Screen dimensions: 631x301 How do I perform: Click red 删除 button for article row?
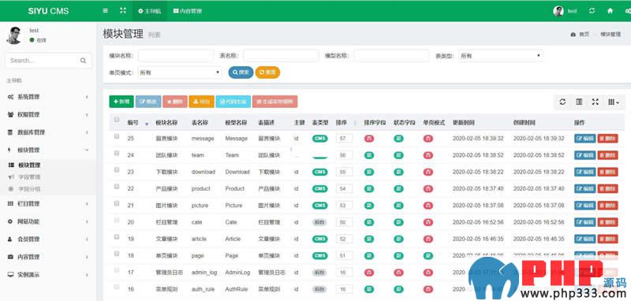pyautogui.click(x=607, y=239)
